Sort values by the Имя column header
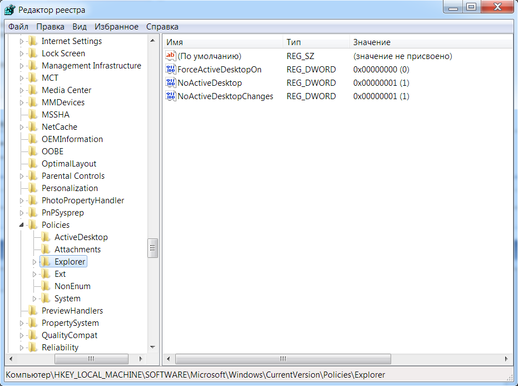The image size is (518, 386). 223,42
